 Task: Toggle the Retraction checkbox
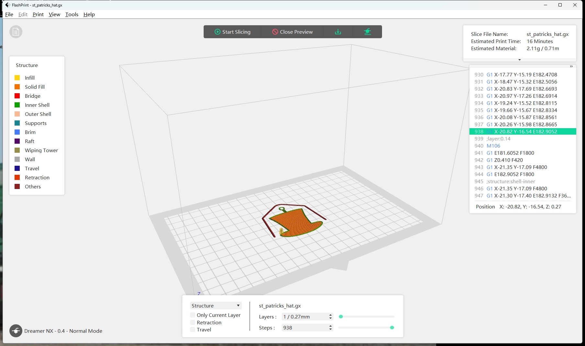click(193, 322)
